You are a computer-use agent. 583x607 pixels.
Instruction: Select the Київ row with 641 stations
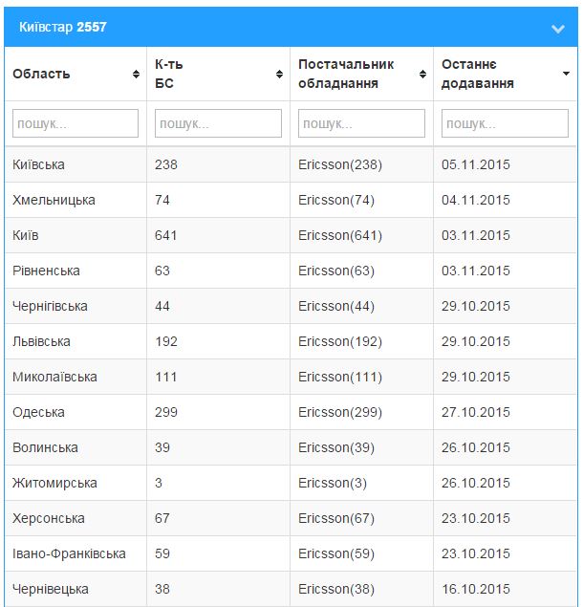pyautogui.click(x=291, y=235)
